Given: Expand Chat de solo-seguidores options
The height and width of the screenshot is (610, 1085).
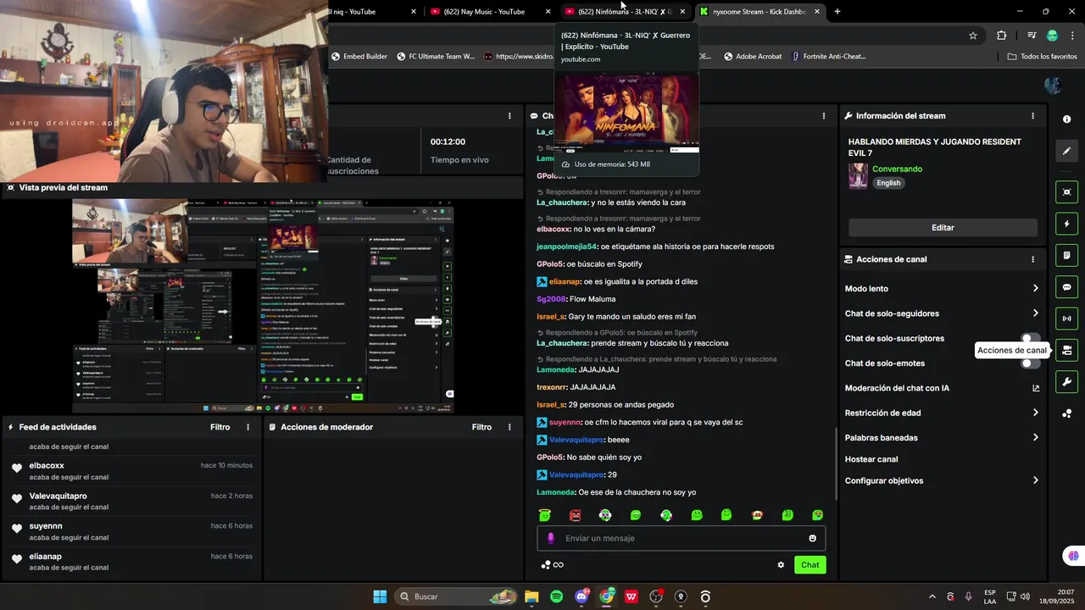Looking at the screenshot, I should 1035,313.
